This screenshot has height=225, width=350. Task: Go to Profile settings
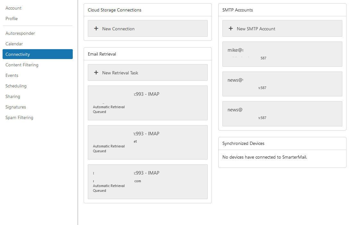(12, 19)
